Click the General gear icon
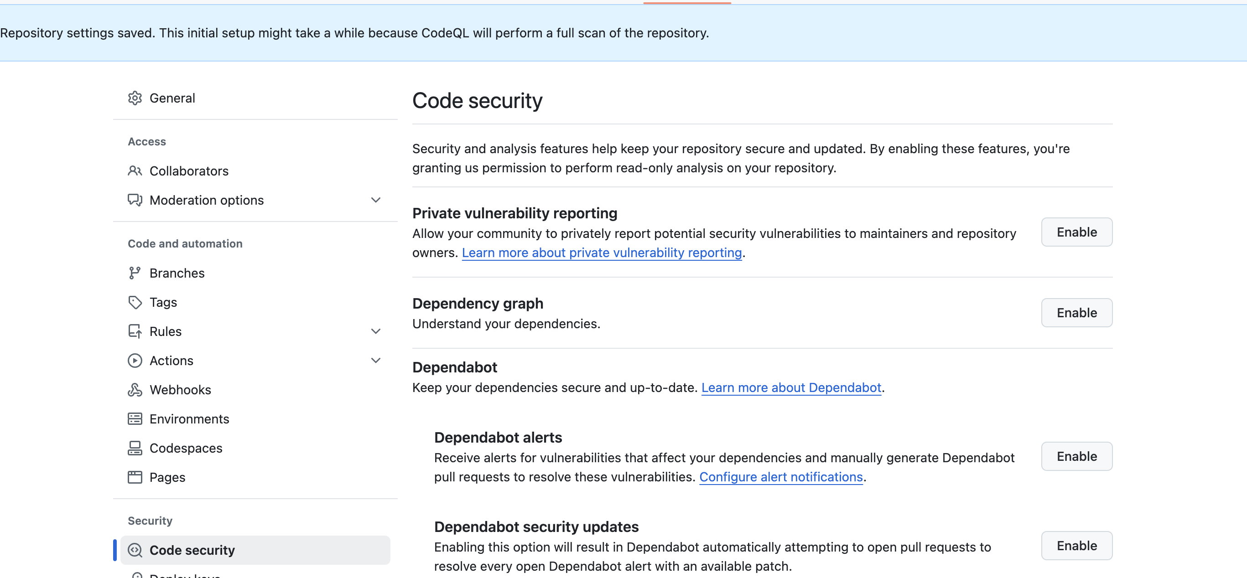Screen dimensions: 1247x578 [135, 98]
